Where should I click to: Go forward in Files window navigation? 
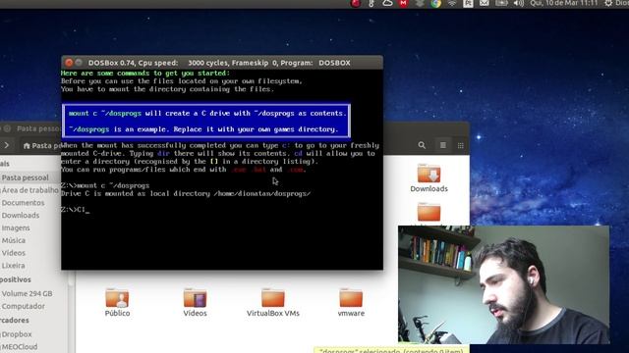(7, 145)
